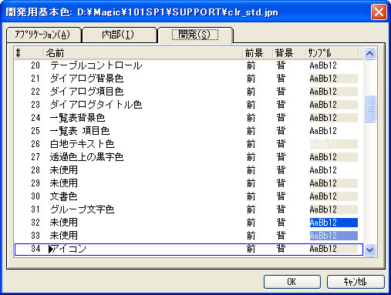Viewport: 391px width, 295px height.
Task: Click 前 foreground cell of 白地テキスト色
Action: [251, 144]
